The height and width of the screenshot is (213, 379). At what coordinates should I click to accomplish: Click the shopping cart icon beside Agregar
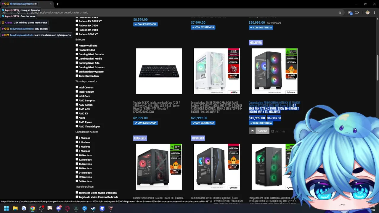pos(252,131)
